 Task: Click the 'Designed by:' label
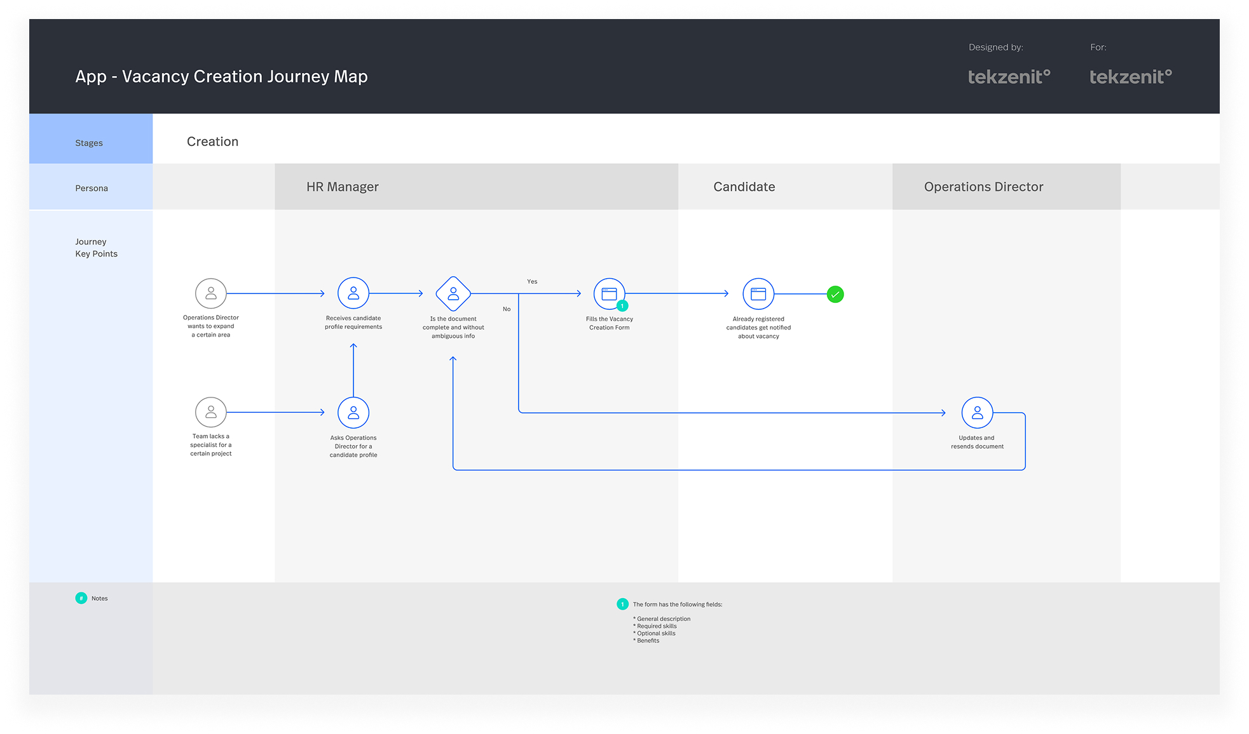[x=996, y=47]
